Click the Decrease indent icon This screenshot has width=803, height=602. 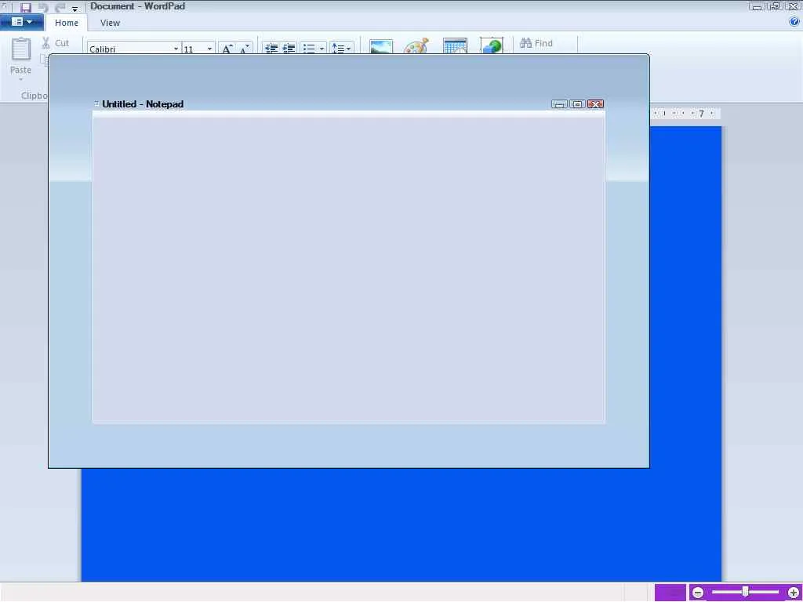(271, 48)
